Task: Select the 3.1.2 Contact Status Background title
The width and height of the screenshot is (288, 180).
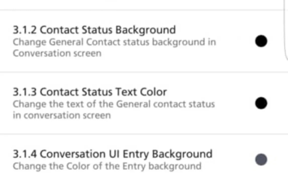Action: click(94, 30)
